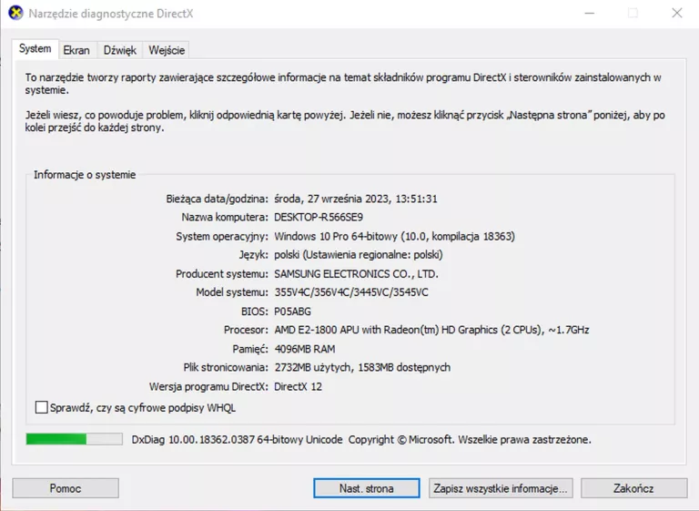
Task: Click the DirectX diagnostic tool title icon
Action: 15,13
